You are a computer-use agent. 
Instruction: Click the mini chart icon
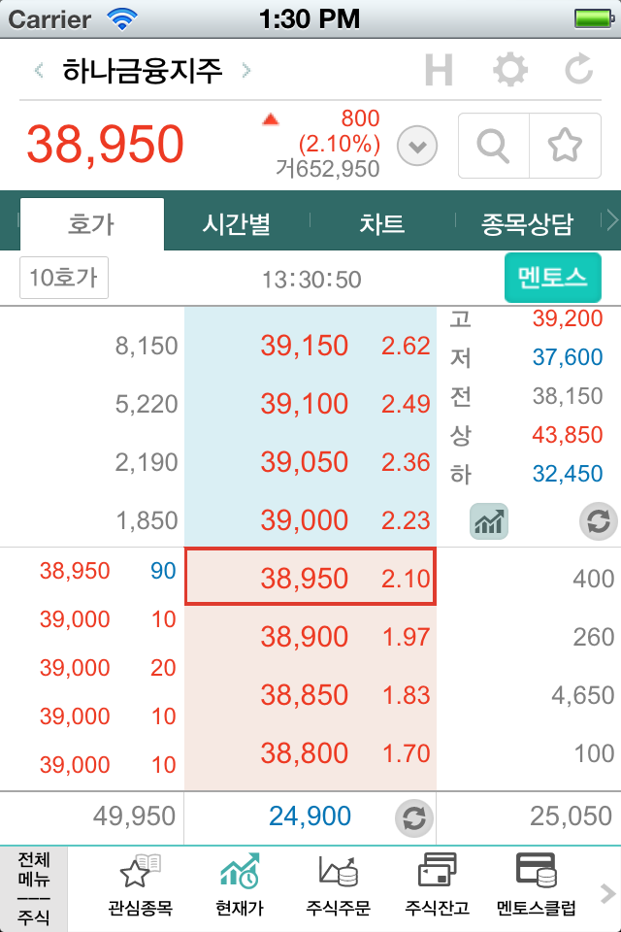tap(489, 521)
